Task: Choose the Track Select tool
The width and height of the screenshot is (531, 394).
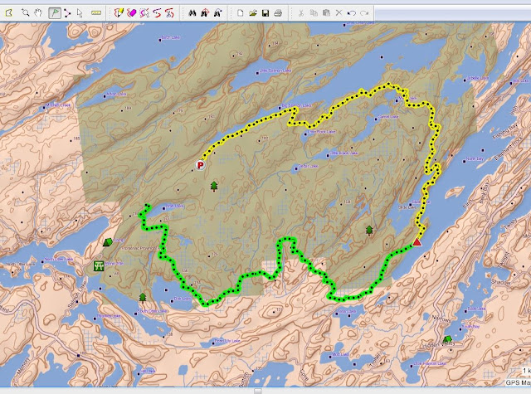Action: pos(144,13)
